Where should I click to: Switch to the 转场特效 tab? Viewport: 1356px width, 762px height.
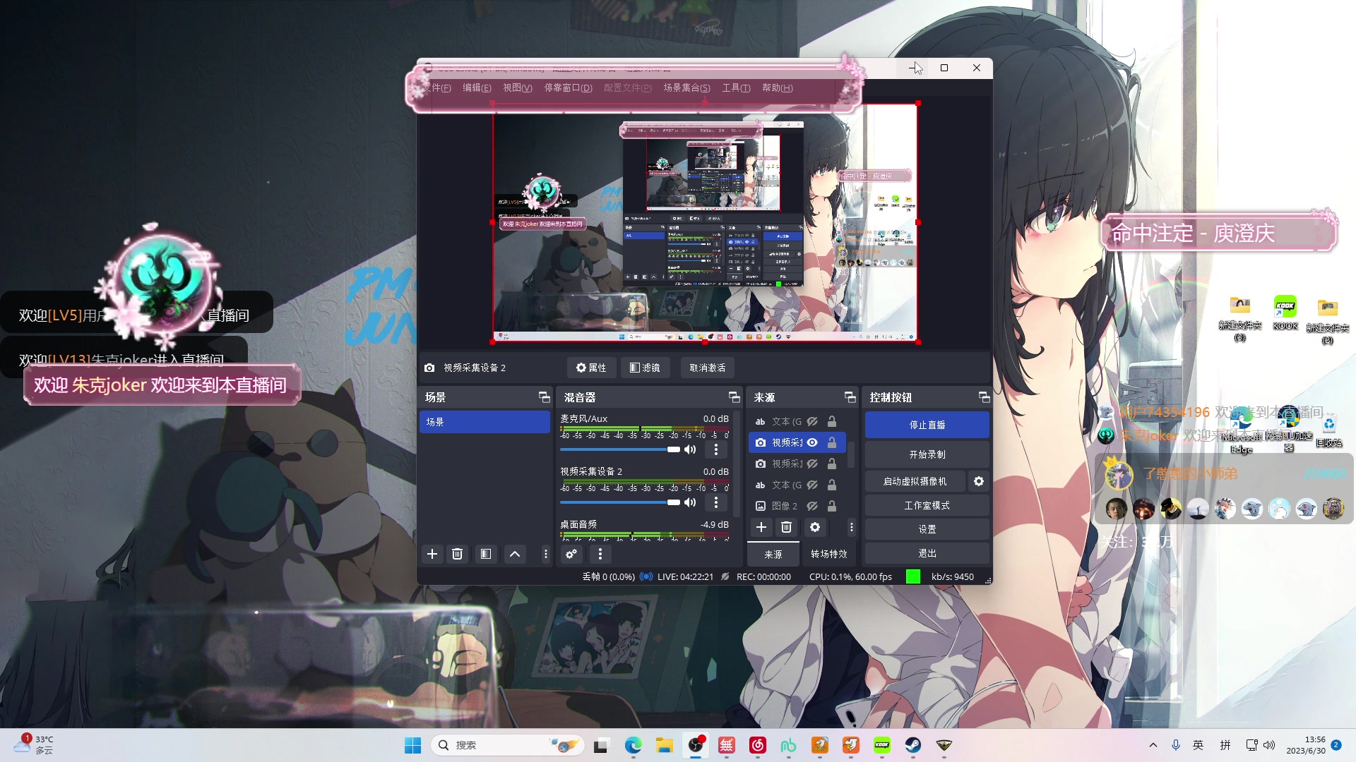(x=828, y=555)
